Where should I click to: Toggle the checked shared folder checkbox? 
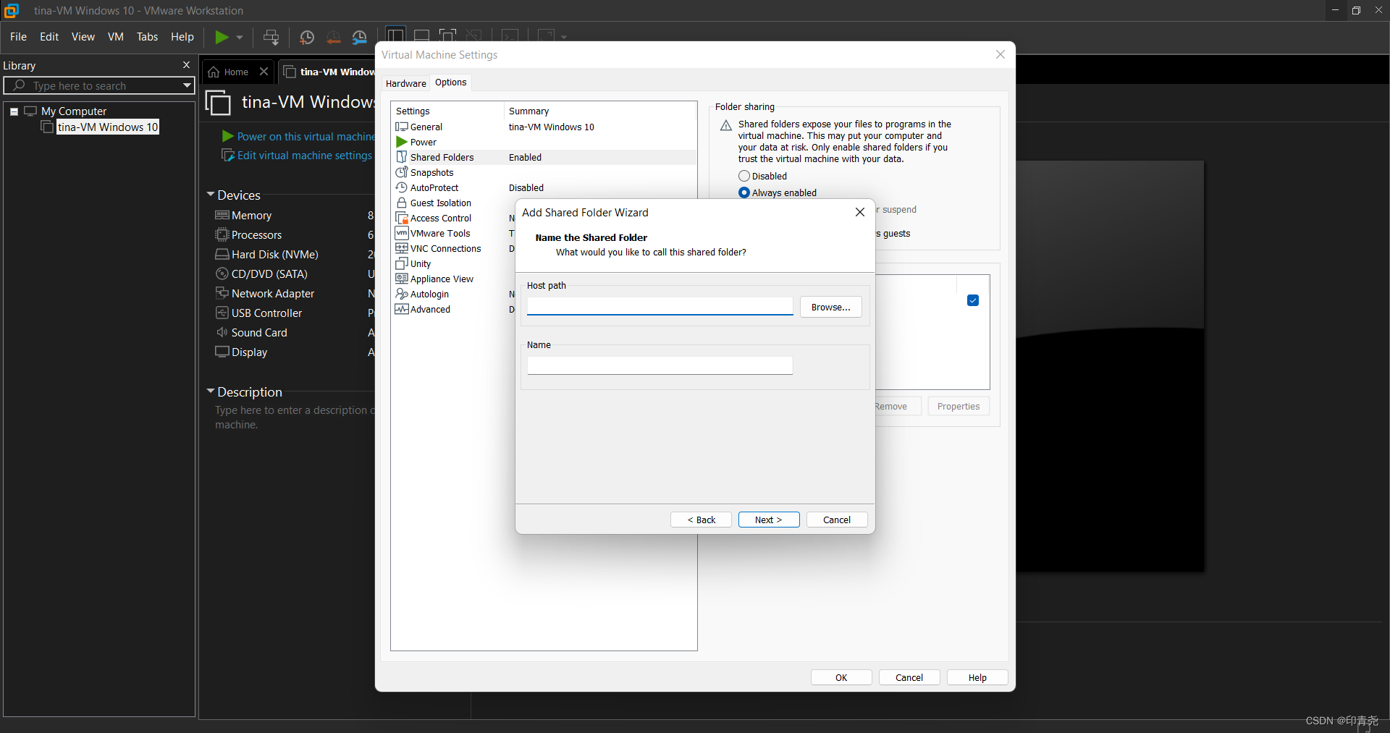[x=973, y=300]
